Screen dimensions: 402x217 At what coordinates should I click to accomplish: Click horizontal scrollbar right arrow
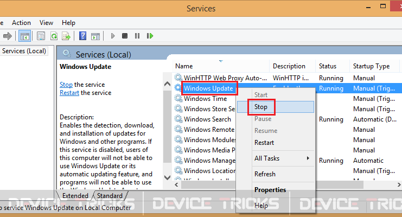click(399, 184)
